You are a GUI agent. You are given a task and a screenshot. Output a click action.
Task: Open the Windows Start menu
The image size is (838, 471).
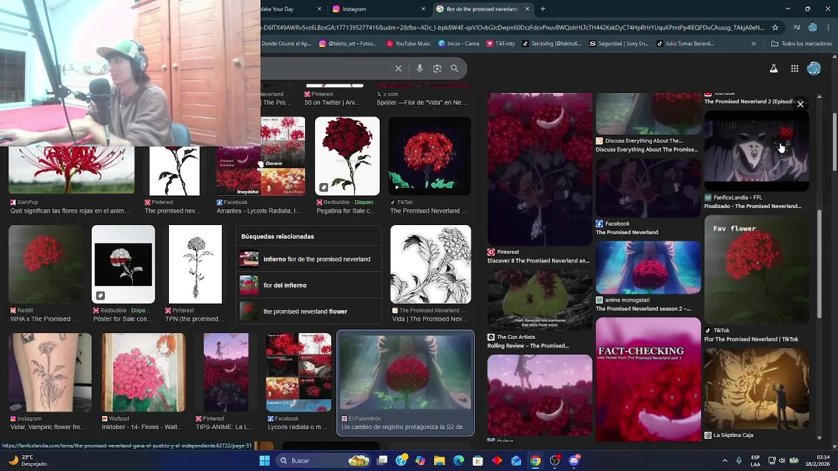click(x=264, y=461)
